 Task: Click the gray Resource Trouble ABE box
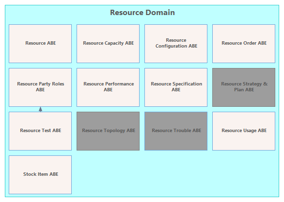point(176,131)
